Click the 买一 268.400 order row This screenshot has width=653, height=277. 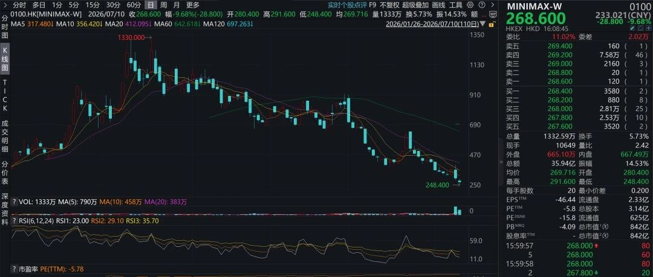[x=579, y=91]
